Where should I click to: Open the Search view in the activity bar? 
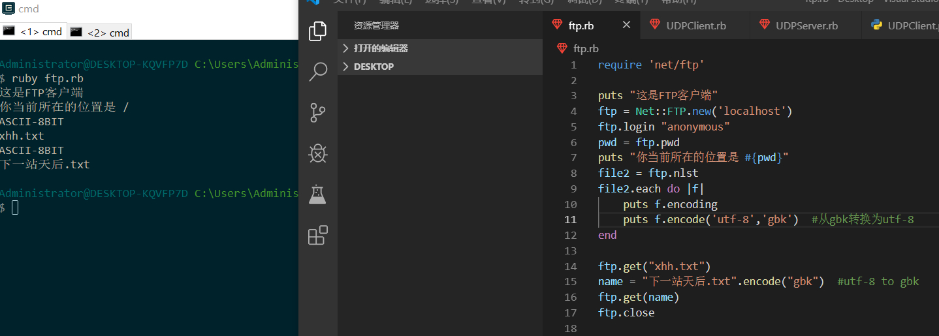[318, 72]
